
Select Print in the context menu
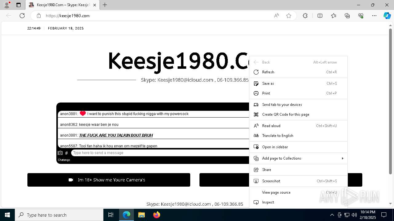298,93
